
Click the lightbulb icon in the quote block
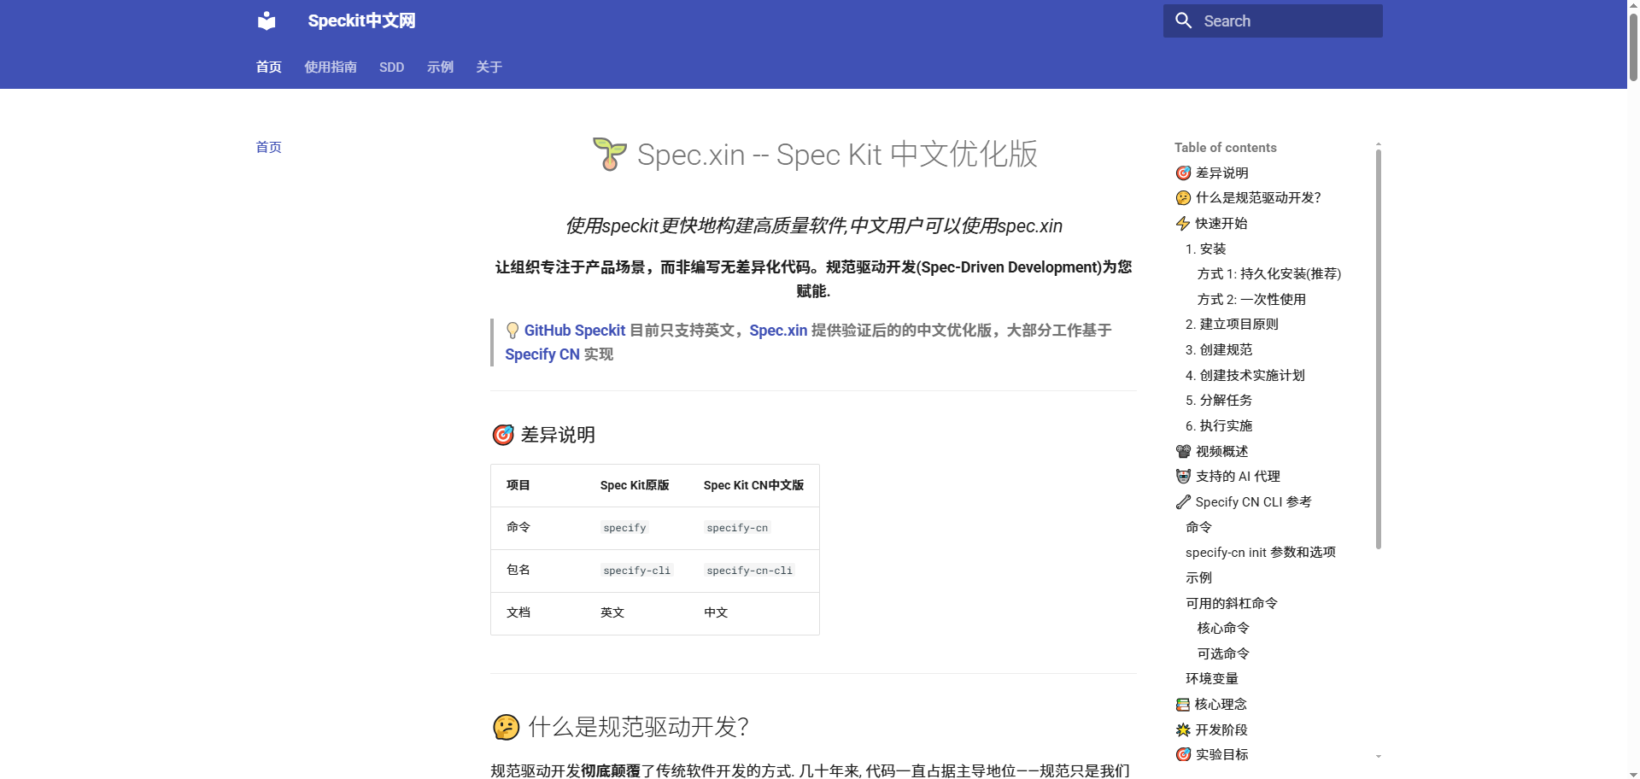(x=512, y=331)
